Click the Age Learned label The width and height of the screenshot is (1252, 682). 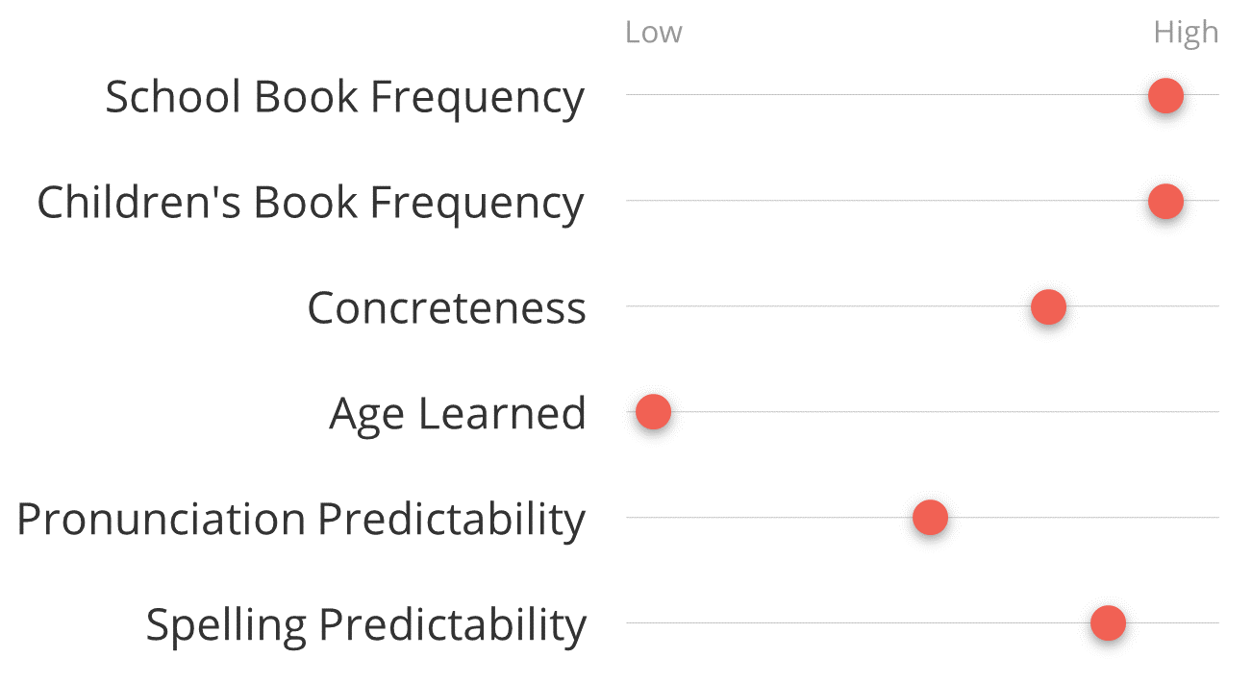tap(458, 415)
